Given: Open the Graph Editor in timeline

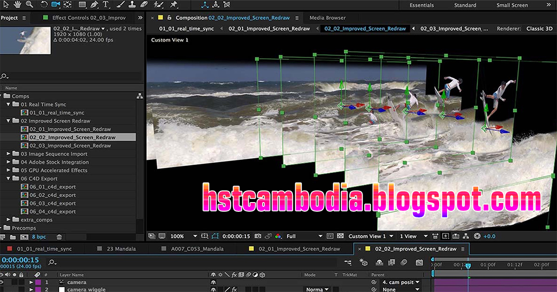Looking at the screenshot, I should 419,262.
